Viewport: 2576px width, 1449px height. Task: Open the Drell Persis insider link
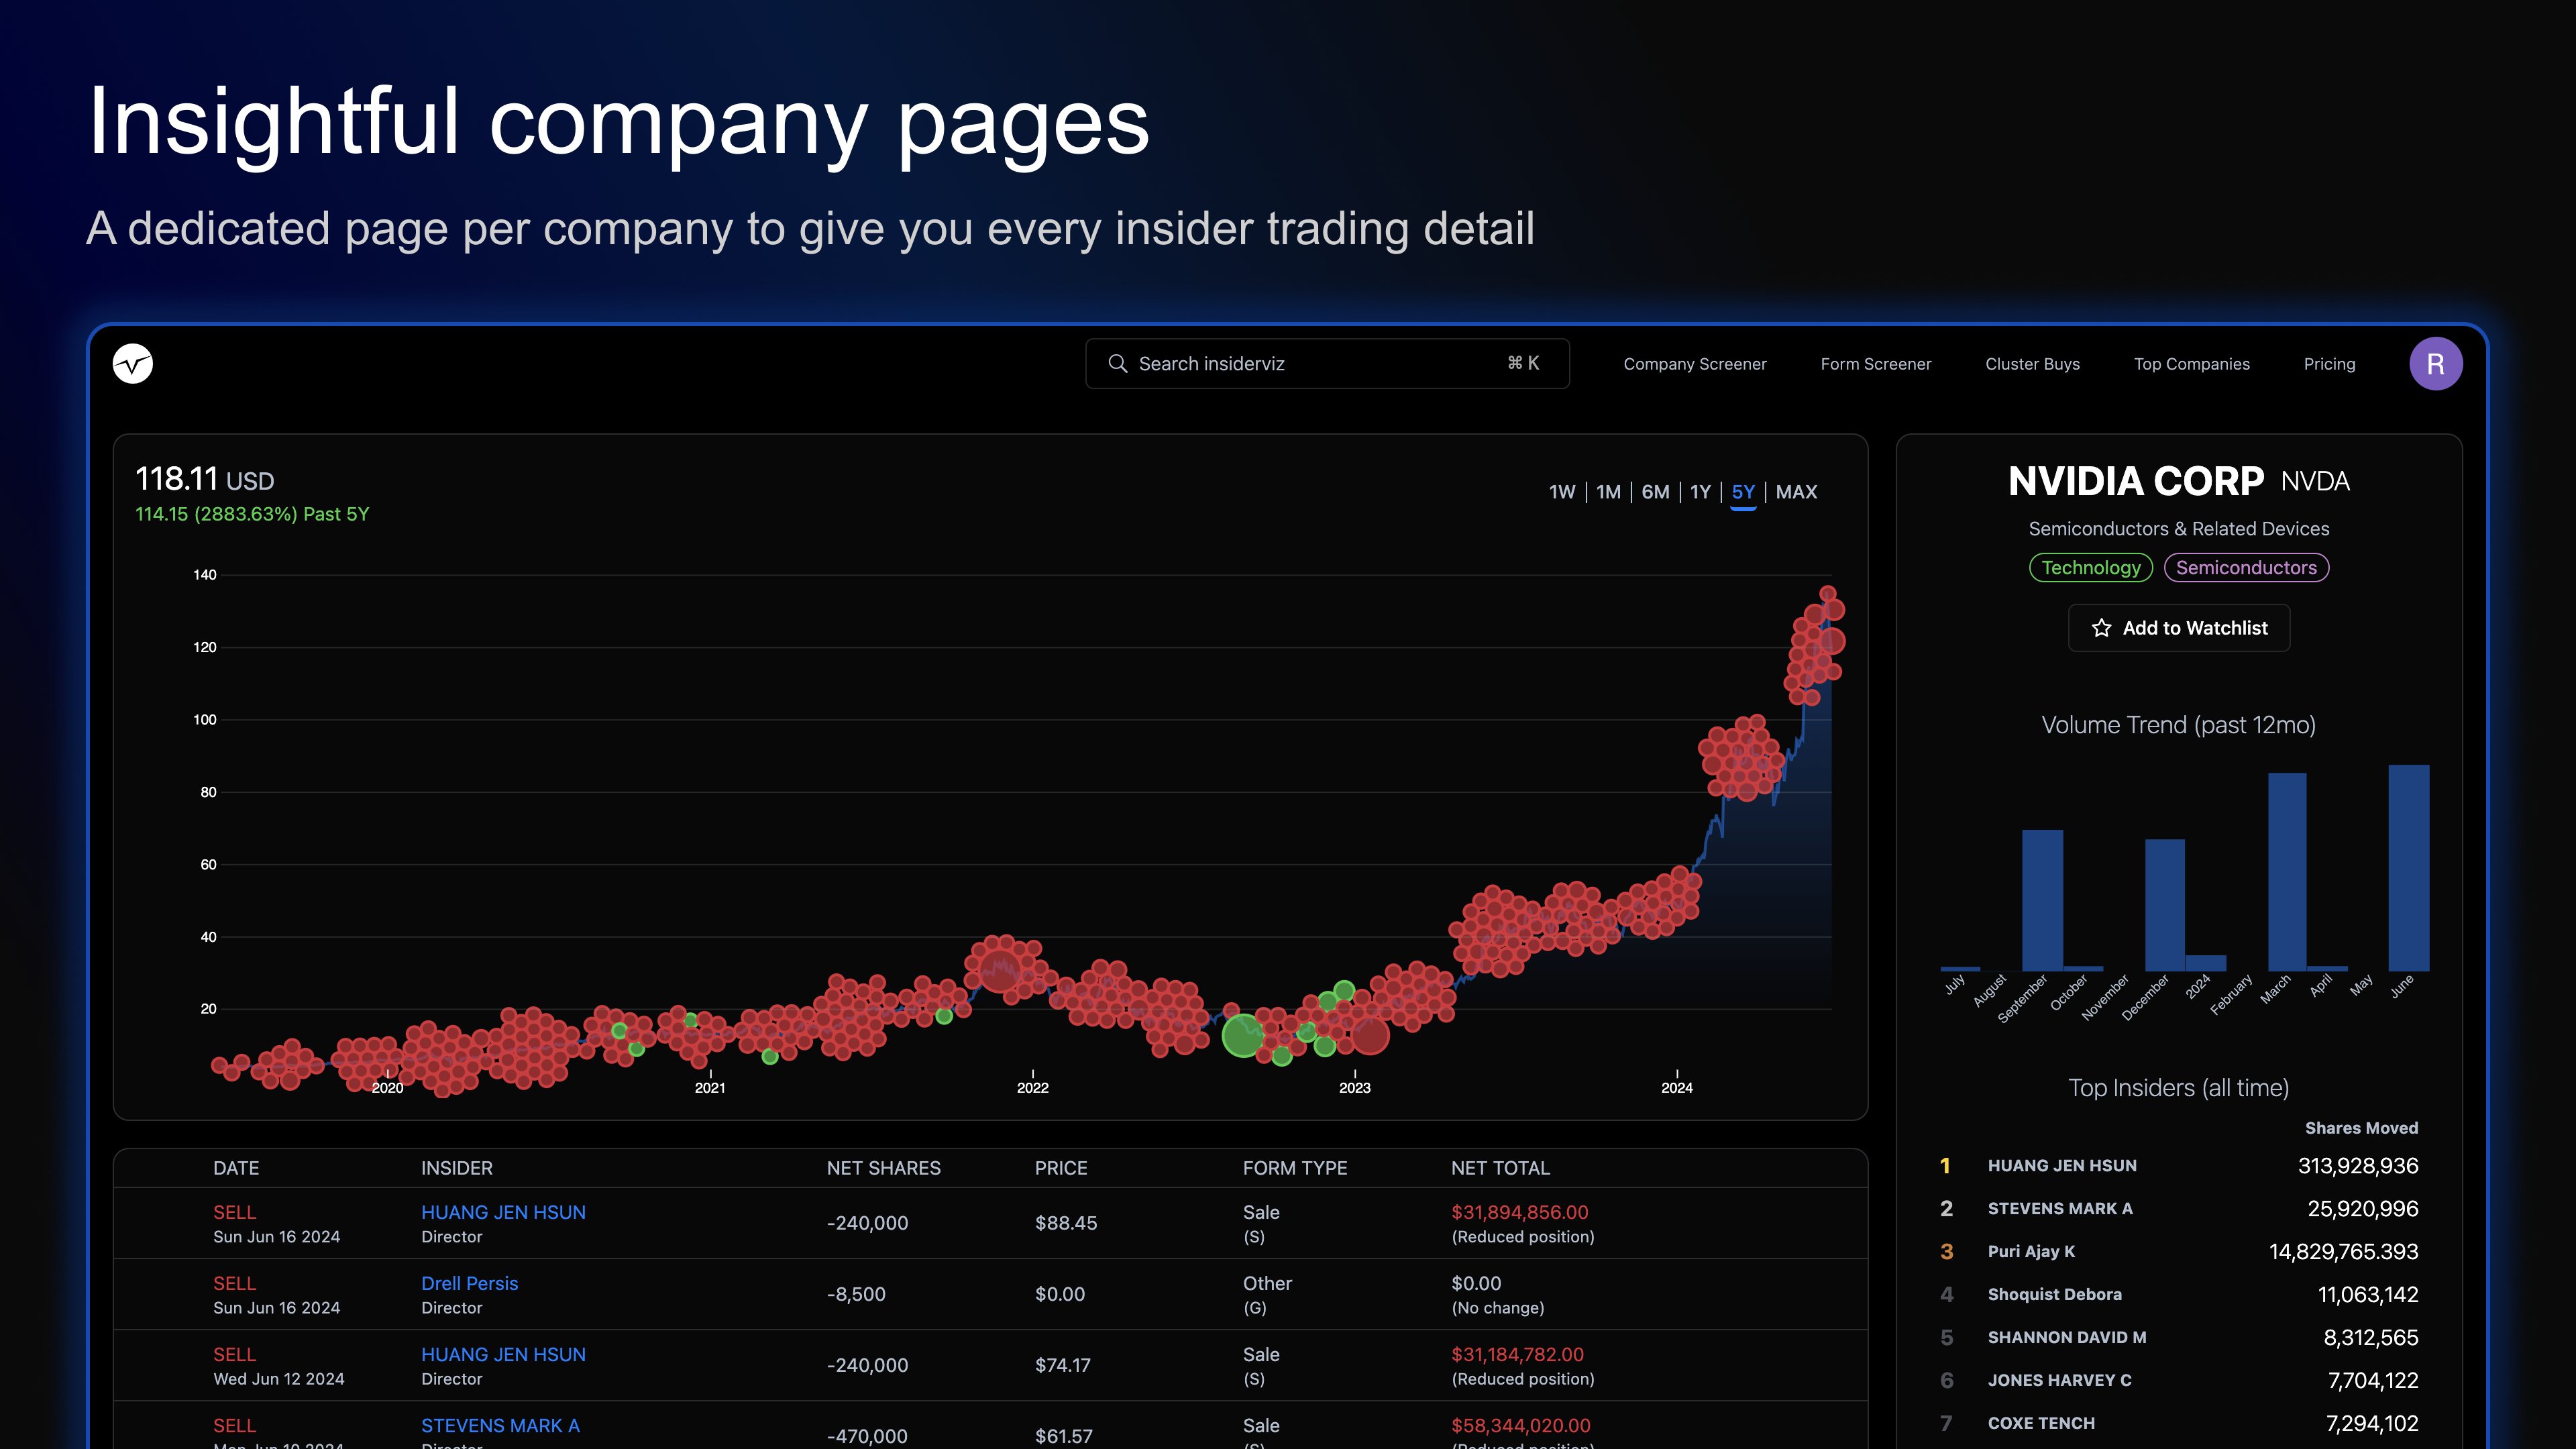click(469, 1283)
